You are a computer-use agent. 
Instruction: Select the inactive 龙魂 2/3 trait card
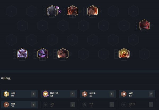click(59, 104)
